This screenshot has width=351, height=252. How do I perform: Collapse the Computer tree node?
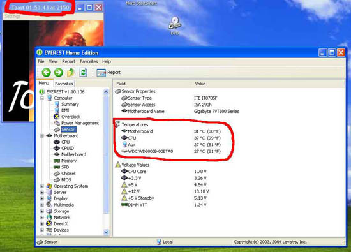click(x=42, y=98)
